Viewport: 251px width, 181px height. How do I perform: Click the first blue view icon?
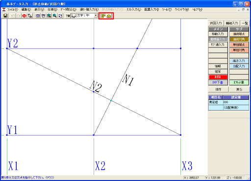pyautogui.click(x=38, y=16)
